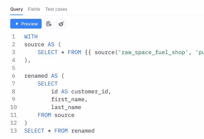Viewport: 204px width, 139px height.
Task: Click 'source AS (' on line 2
Action: (x=42, y=45)
